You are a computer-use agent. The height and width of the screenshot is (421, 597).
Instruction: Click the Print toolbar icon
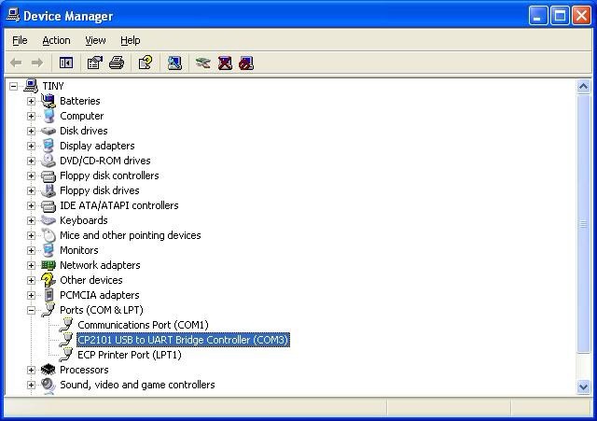click(117, 63)
